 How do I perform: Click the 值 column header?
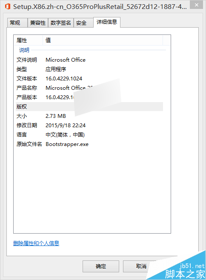pyautogui.click(x=103, y=40)
